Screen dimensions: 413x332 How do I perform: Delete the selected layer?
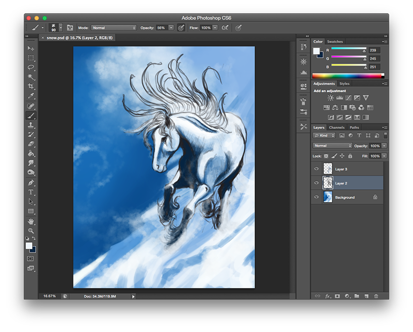click(376, 296)
